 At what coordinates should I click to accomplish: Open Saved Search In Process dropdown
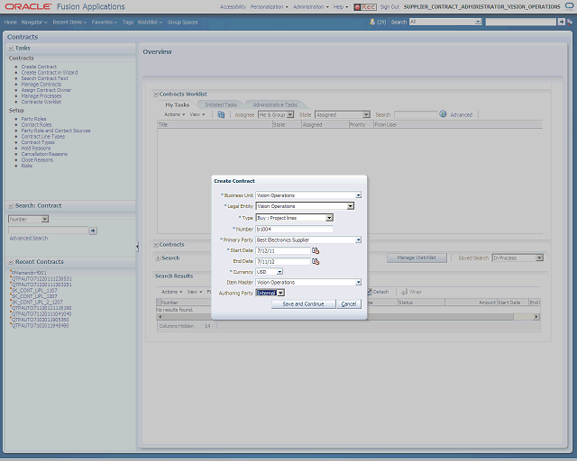[539, 258]
